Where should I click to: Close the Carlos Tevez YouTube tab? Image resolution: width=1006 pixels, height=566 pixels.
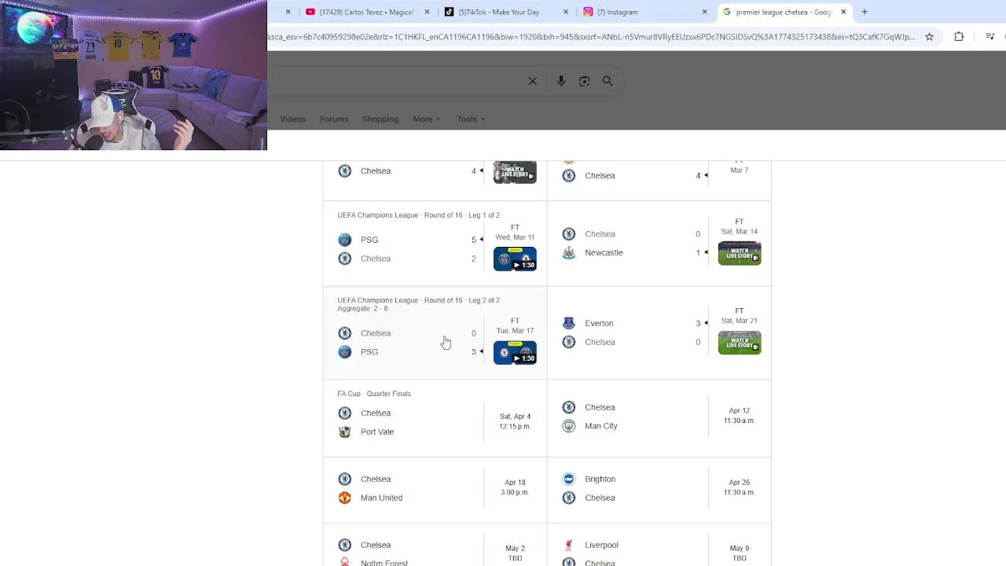[x=427, y=12]
